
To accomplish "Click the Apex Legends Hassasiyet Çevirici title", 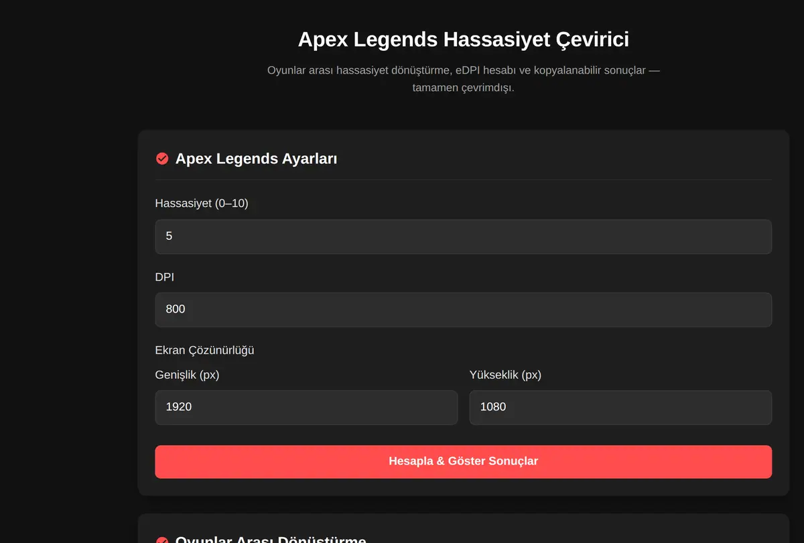I will coord(463,40).
